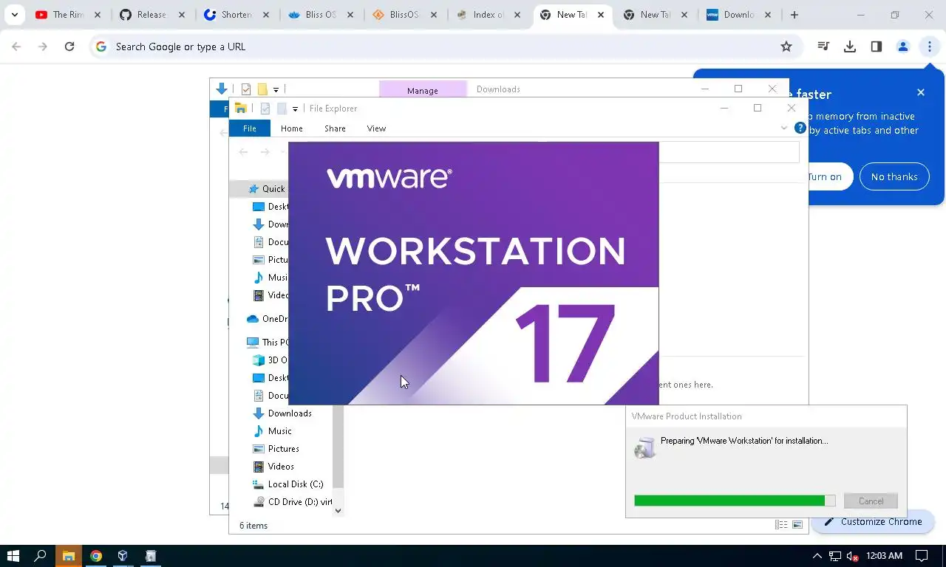Switch to details view icon in status bar

click(x=781, y=525)
